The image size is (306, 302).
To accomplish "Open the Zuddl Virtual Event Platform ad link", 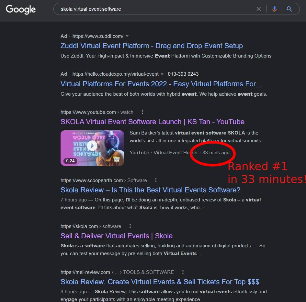I will pos(152,46).
